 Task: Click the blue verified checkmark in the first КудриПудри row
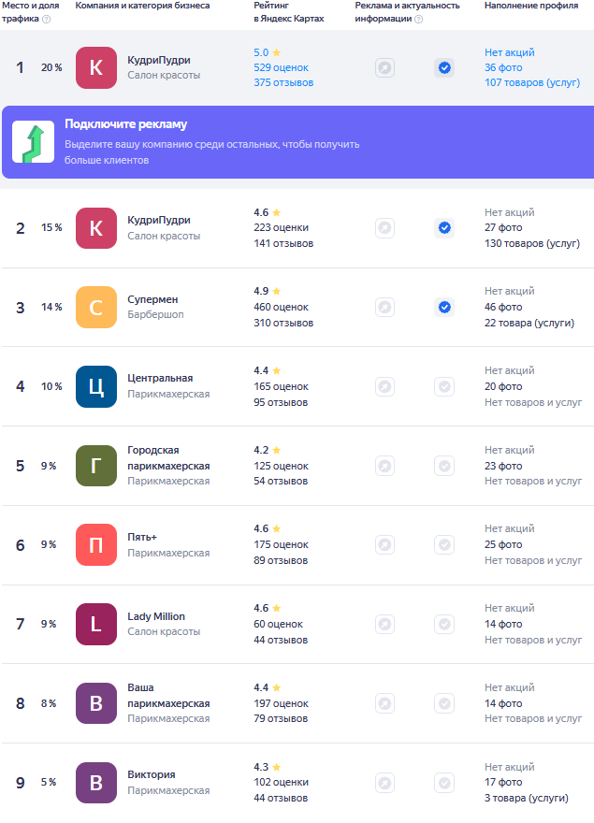444,67
